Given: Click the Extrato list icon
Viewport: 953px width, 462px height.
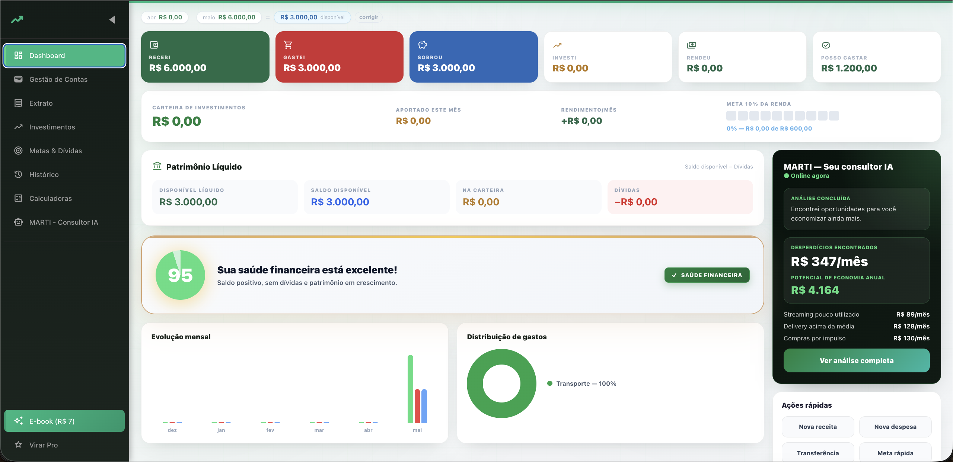Looking at the screenshot, I should [18, 103].
